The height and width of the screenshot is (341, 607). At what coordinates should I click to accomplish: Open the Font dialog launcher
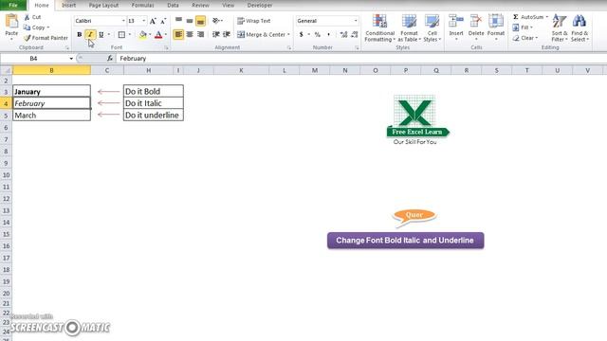point(167,48)
